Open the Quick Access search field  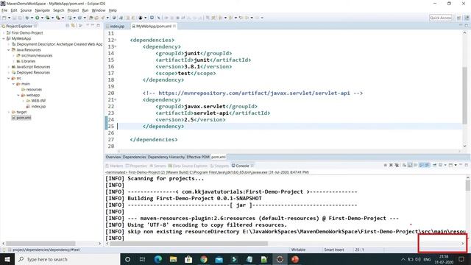pyautogui.click(x=440, y=18)
